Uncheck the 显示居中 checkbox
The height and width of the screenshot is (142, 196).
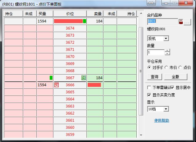(172, 87)
